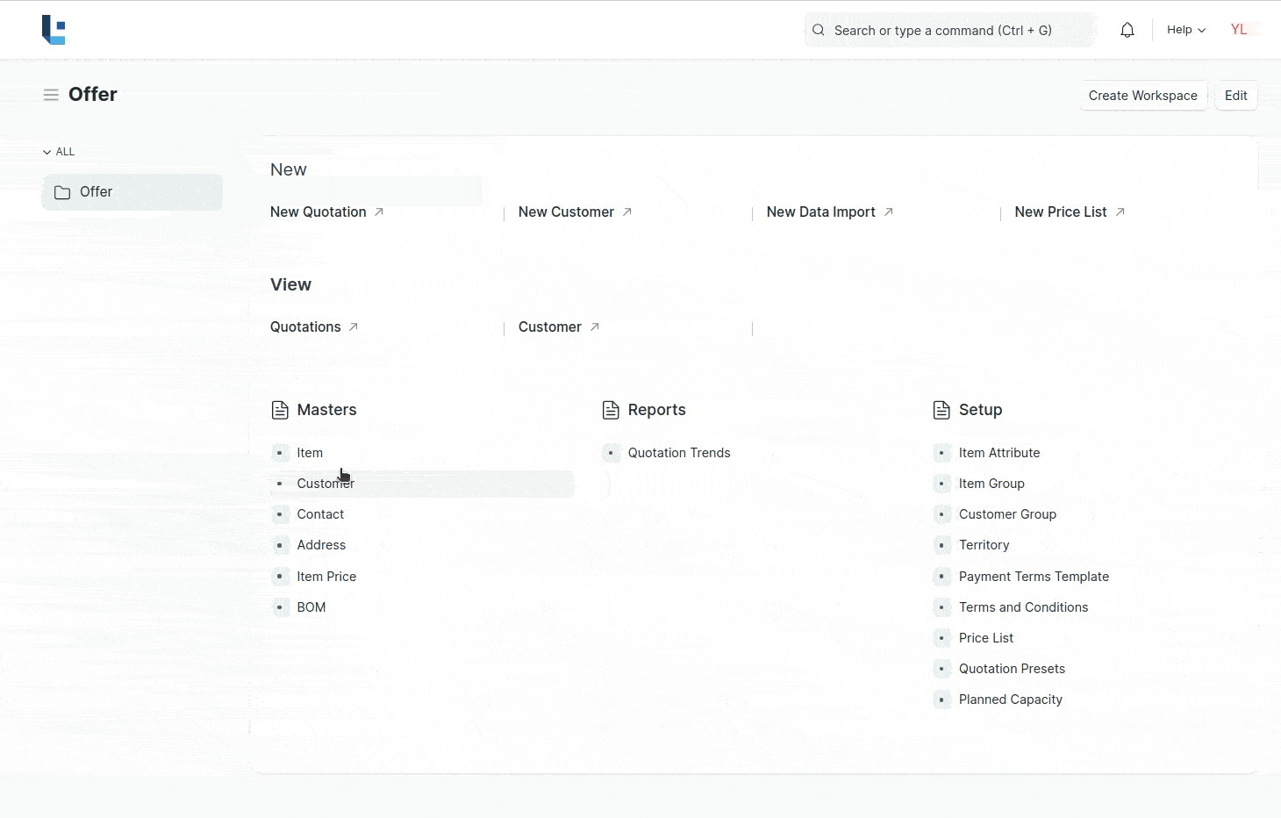Toggle sidebar with the hamburger icon
The image size is (1281, 818).
pyautogui.click(x=51, y=95)
